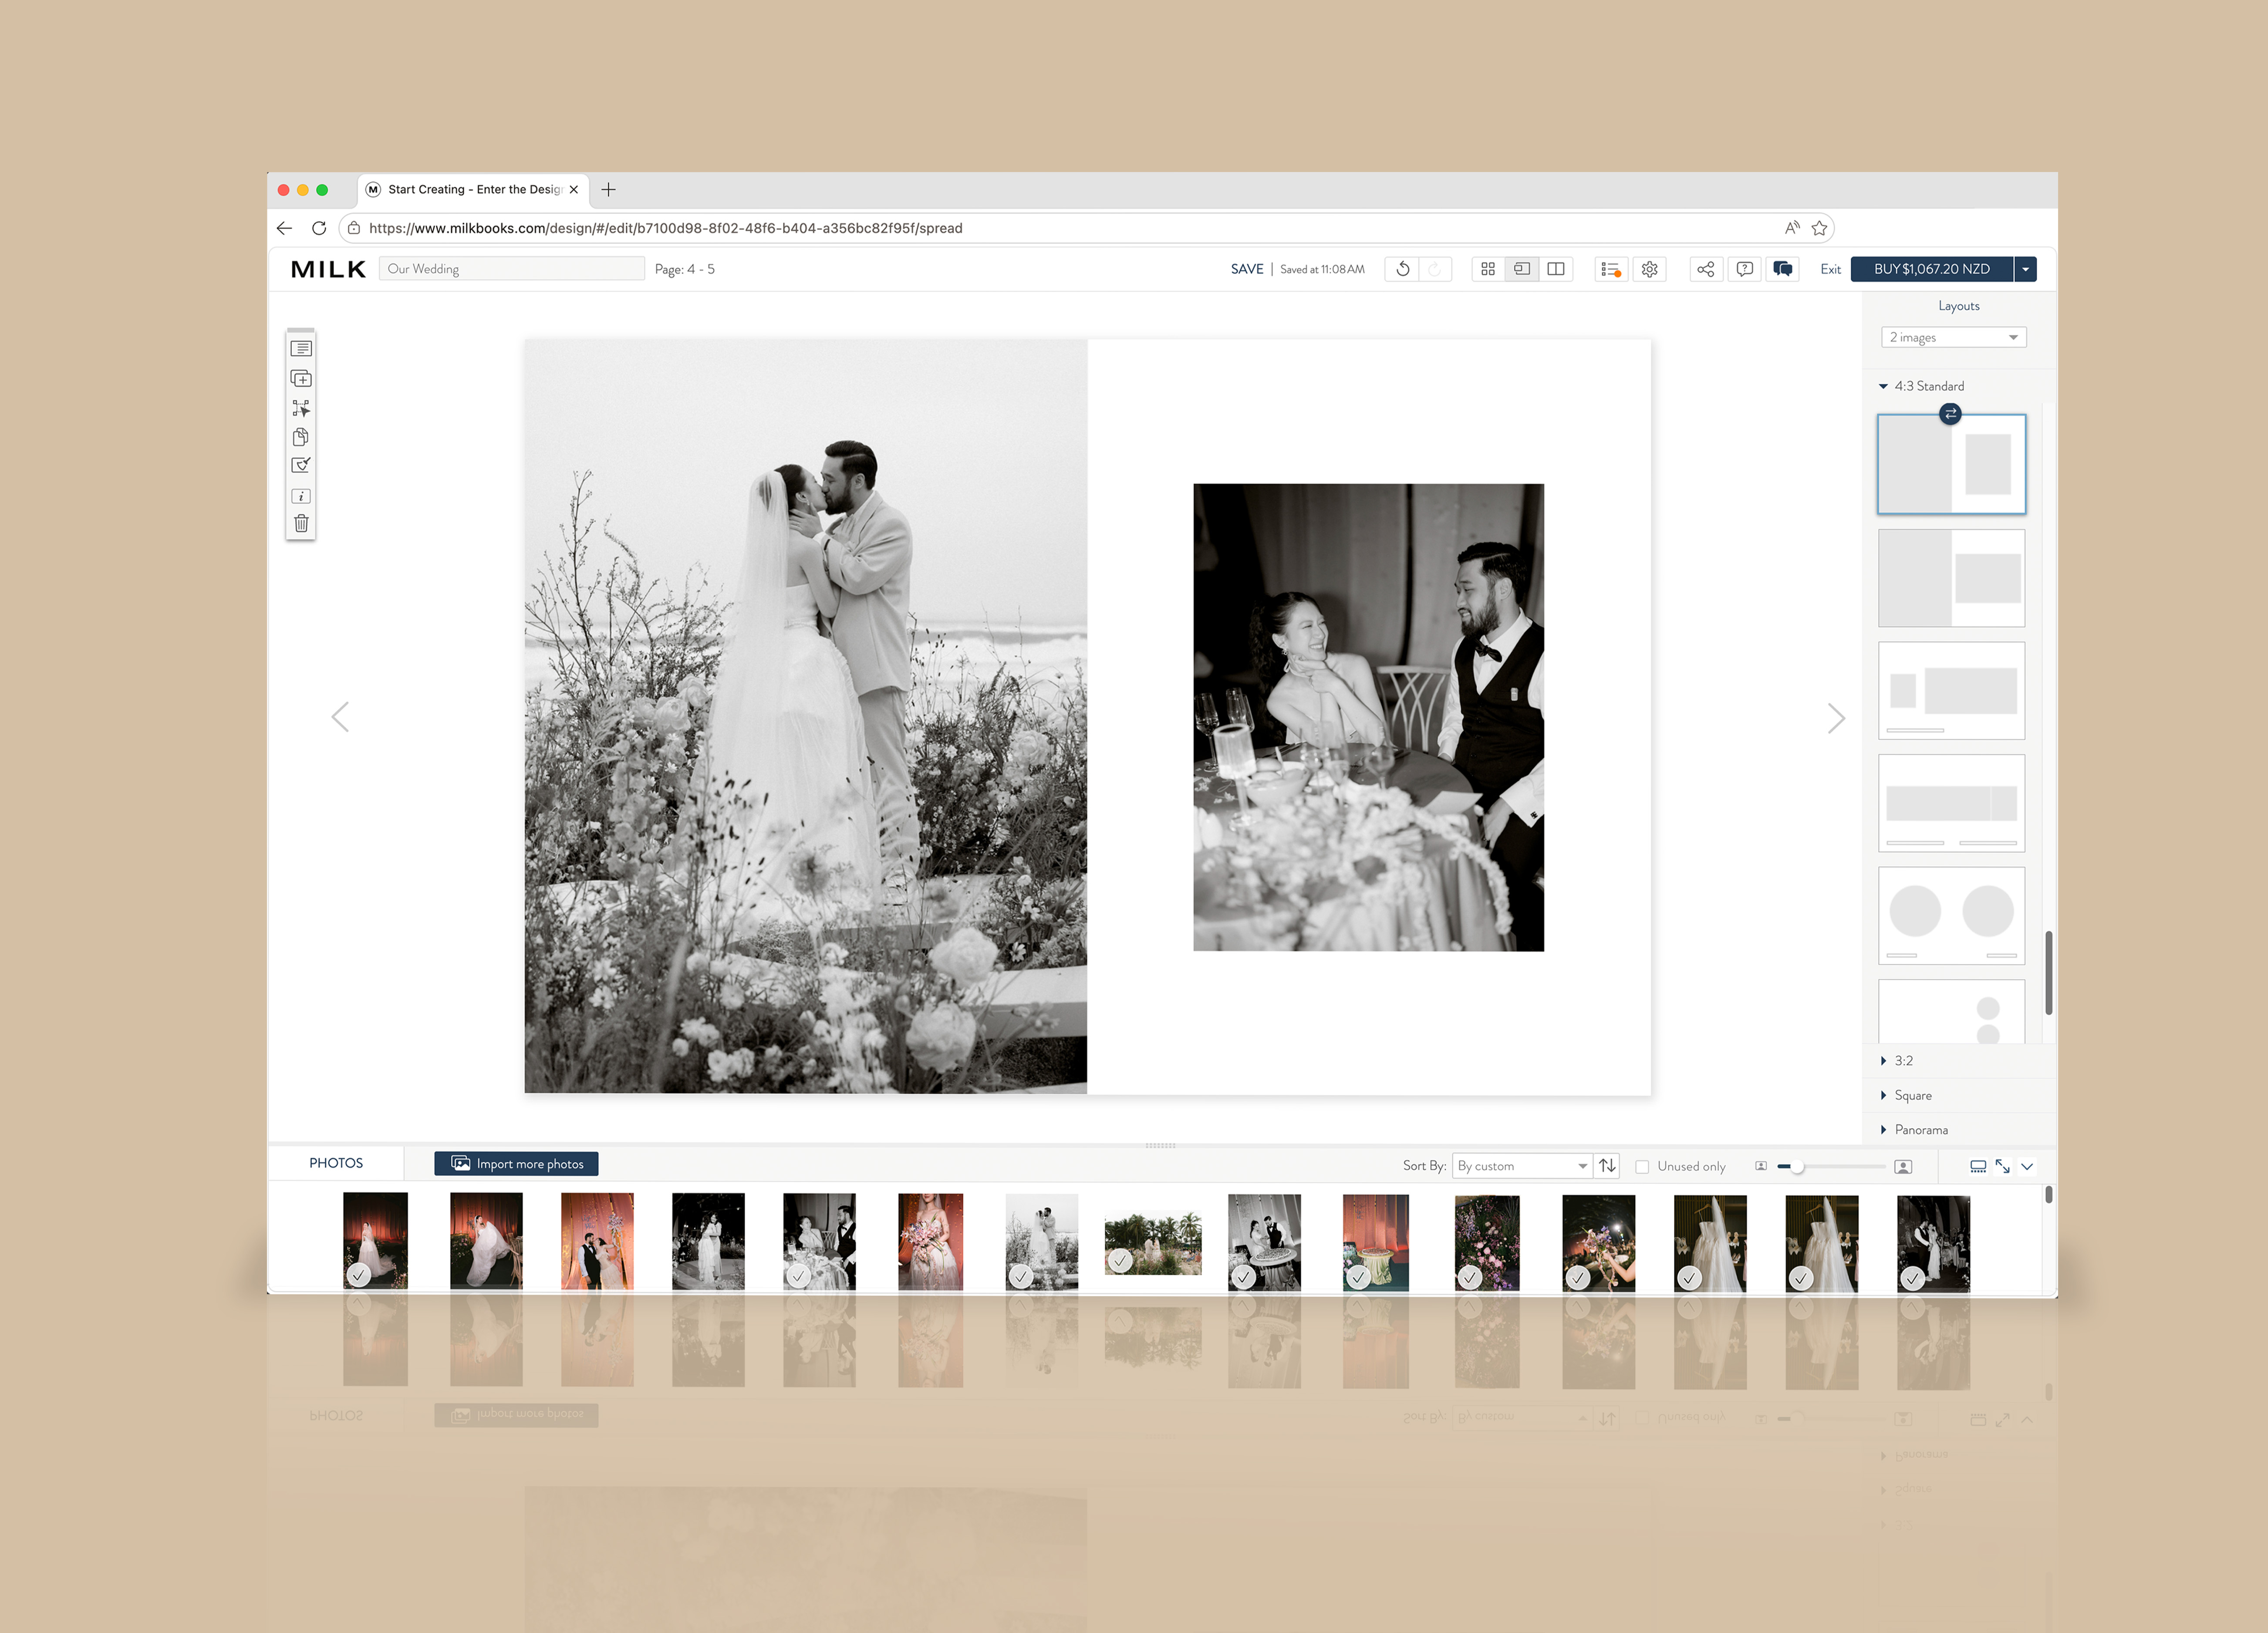Switch to the two-page book view
The height and width of the screenshot is (1633, 2268).
click(x=1556, y=269)
